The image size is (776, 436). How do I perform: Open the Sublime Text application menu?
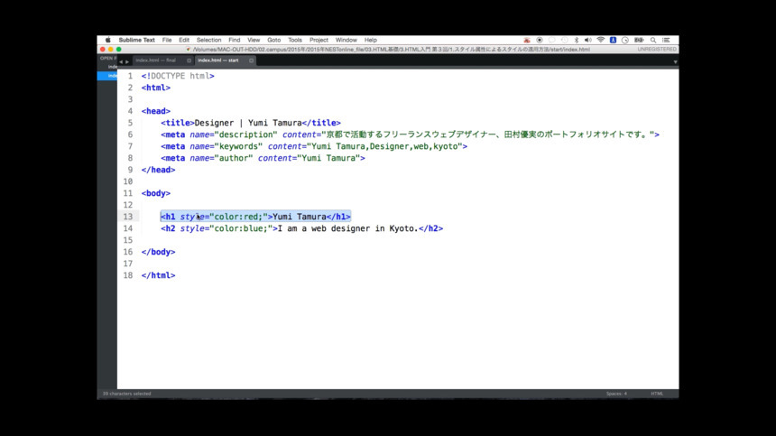click(x=136, y=40)
